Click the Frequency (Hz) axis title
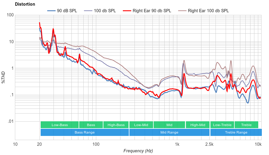Viewport: 269px width, 155px height. pyautogui.click(x=138, y=151)
